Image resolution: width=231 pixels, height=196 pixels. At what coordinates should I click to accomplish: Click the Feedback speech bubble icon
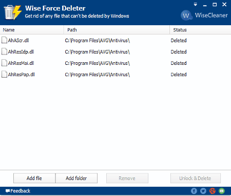coord(8,191)
